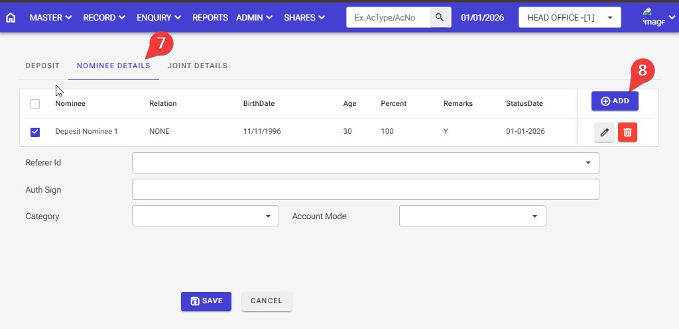
Task: Open the MASTER menu
Action: 50,18
